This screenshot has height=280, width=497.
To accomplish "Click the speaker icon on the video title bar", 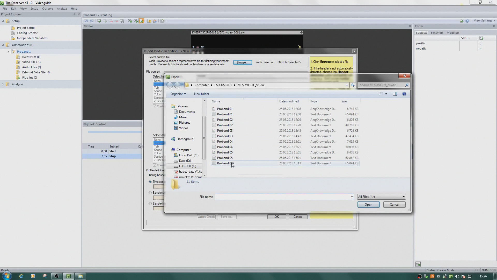I will pyautogui.click(x=301, y=32).
